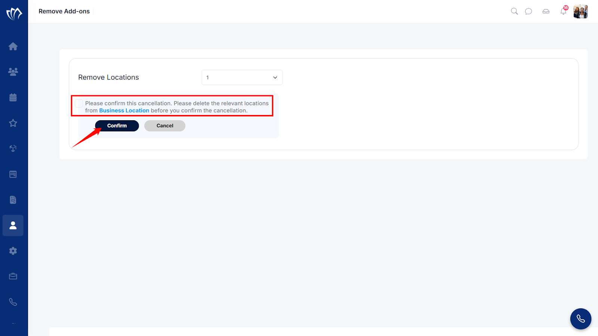Tick the cancellation confirmation checkbox
The width and height of the screenshot is (598, 336).
[79, 103]
